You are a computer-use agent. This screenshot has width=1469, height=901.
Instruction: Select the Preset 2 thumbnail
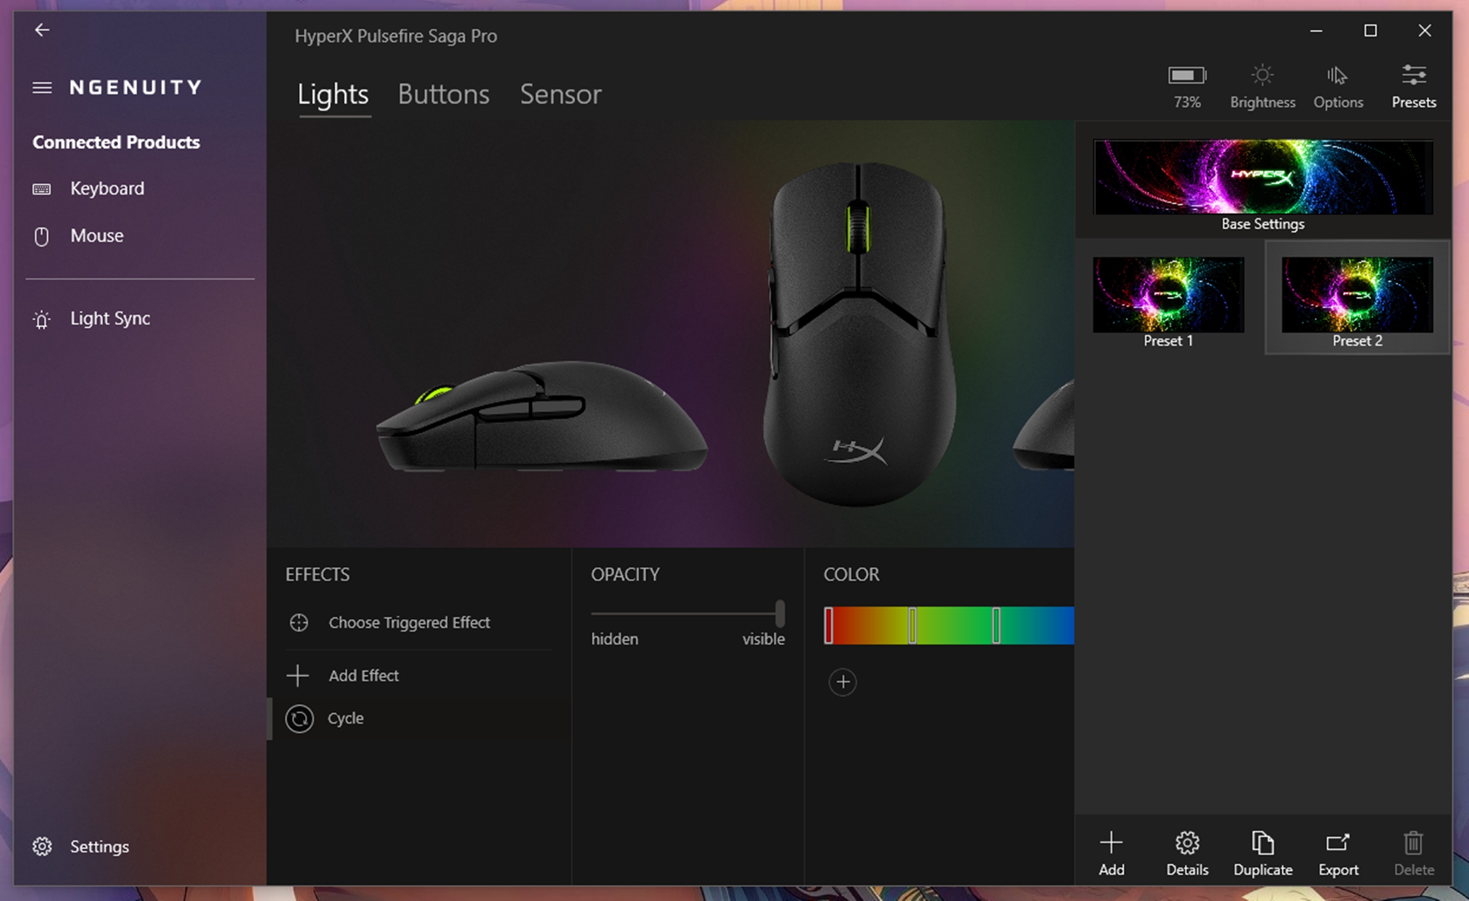pyautogui.click(x=1357, y=294)
